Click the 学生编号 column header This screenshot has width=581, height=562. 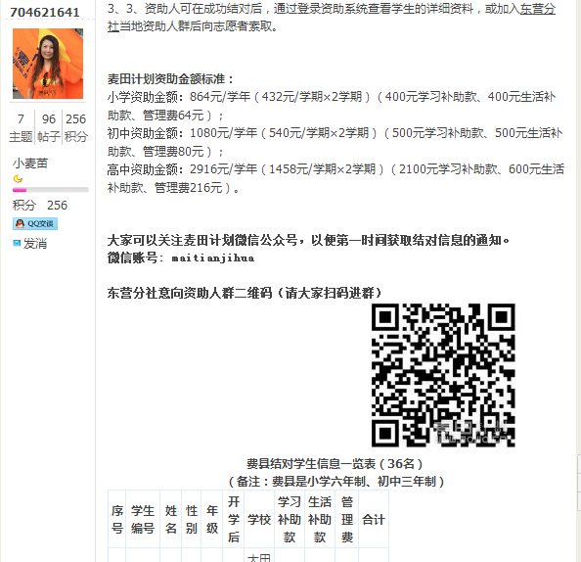point(143,519)
